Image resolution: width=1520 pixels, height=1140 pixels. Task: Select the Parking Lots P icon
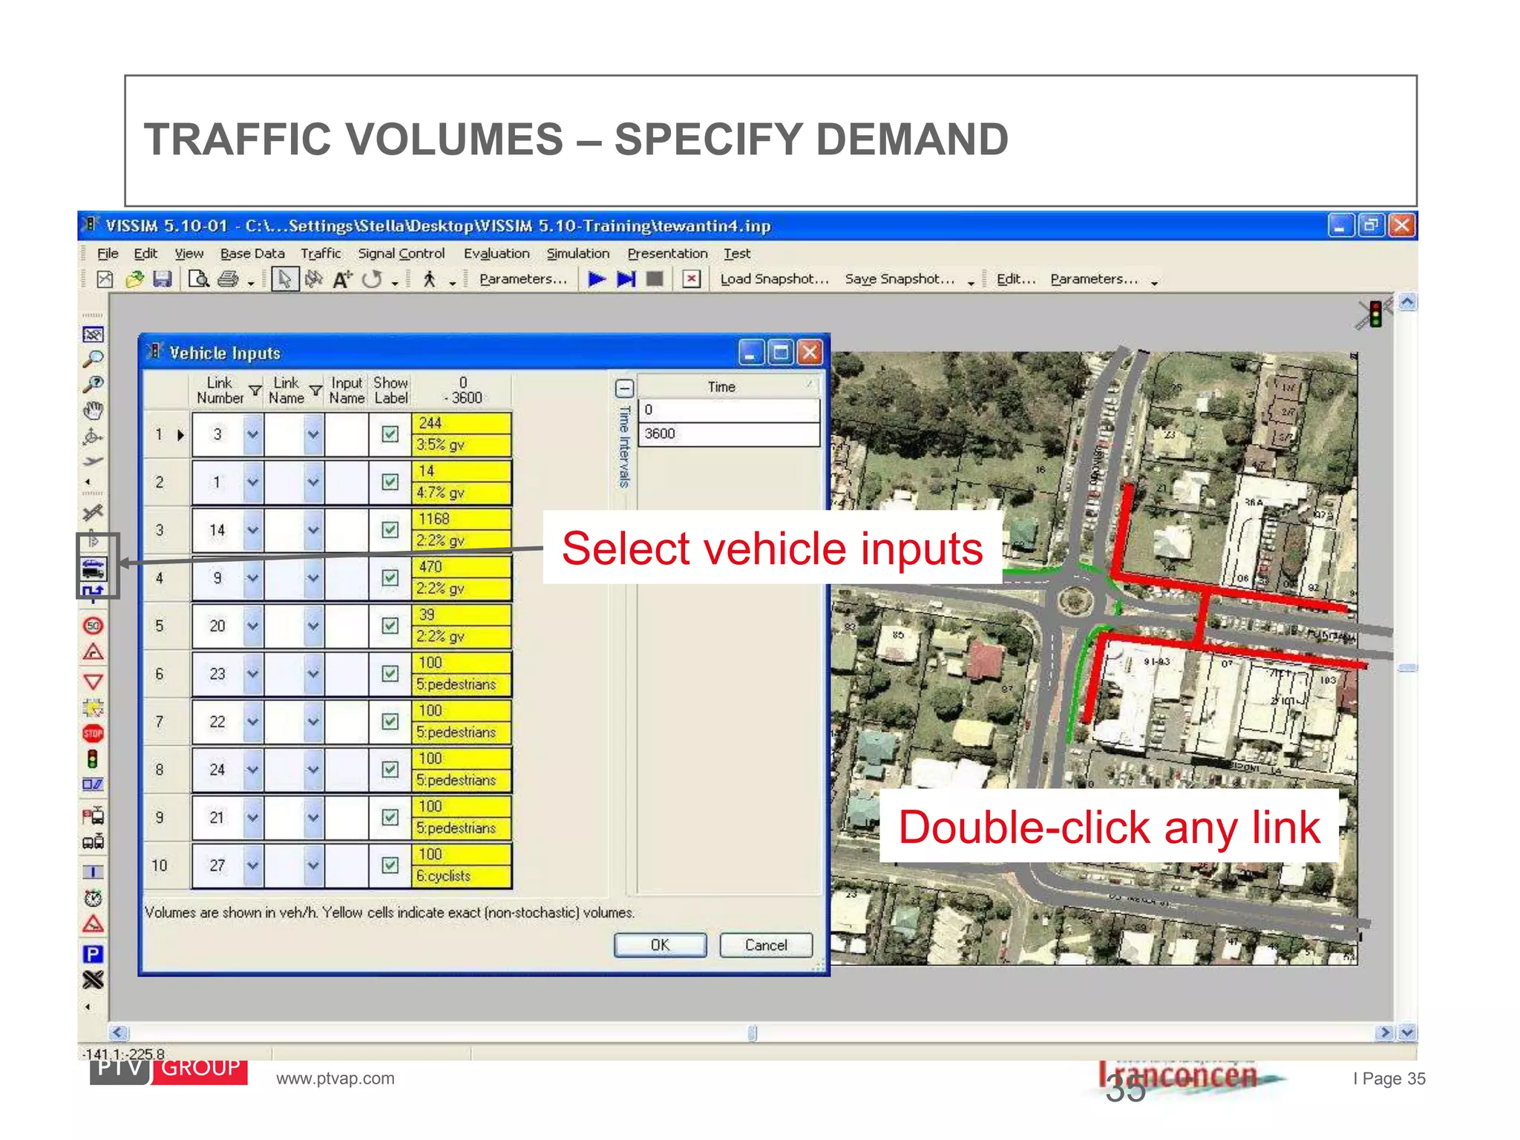point(93,954)
